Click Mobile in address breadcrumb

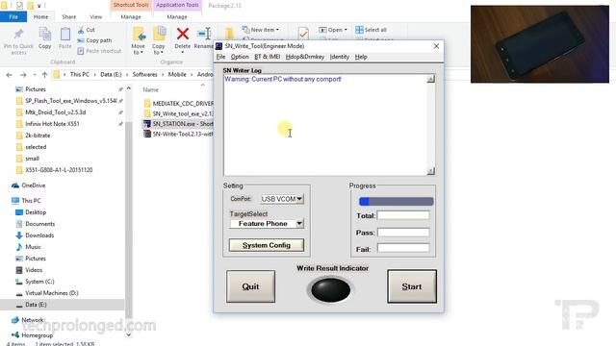[177, 74]
